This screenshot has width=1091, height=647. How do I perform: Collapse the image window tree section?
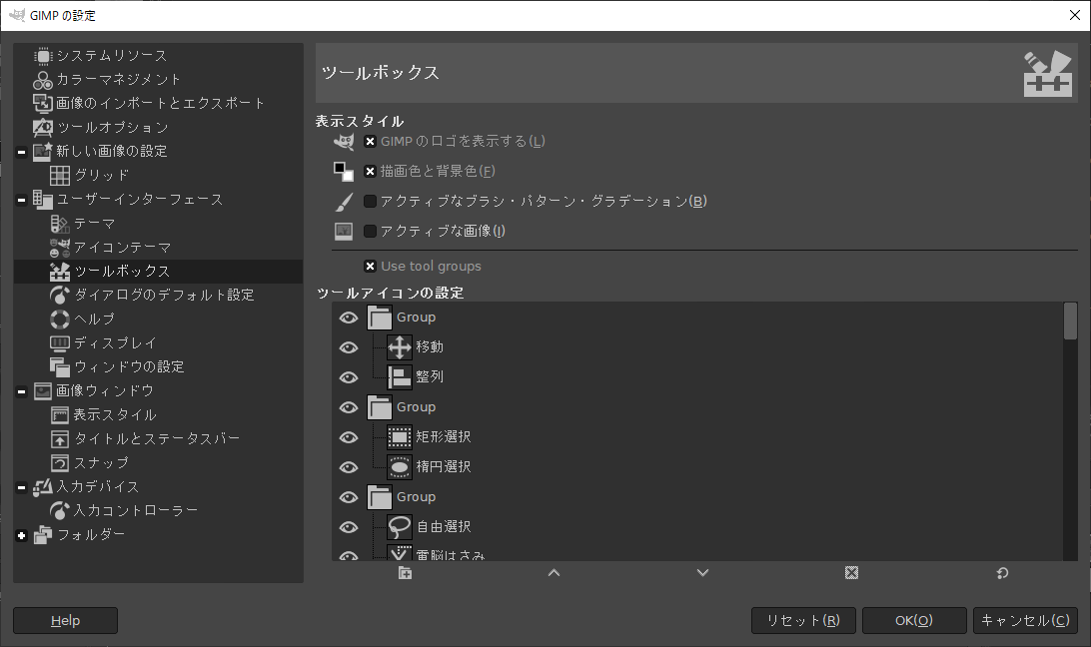tap(21, 390)
